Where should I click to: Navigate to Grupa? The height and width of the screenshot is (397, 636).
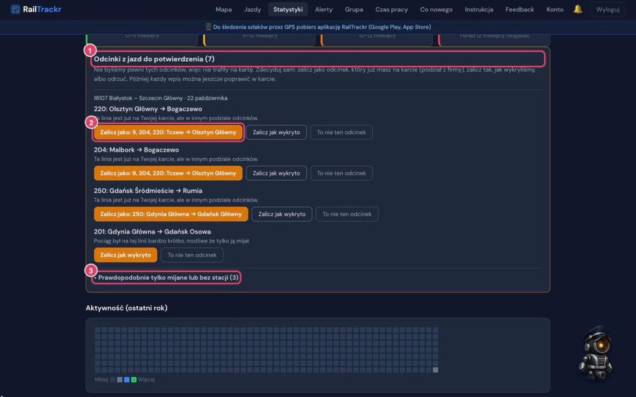354,9
